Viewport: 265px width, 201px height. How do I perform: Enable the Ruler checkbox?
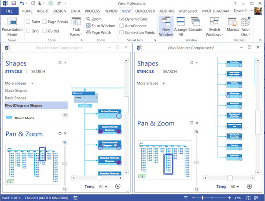coord(28,22)
